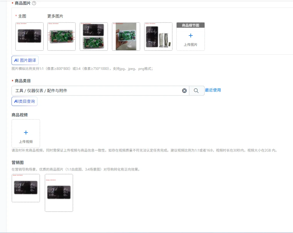Click the 更多图片 label

(x=55, y=16)
